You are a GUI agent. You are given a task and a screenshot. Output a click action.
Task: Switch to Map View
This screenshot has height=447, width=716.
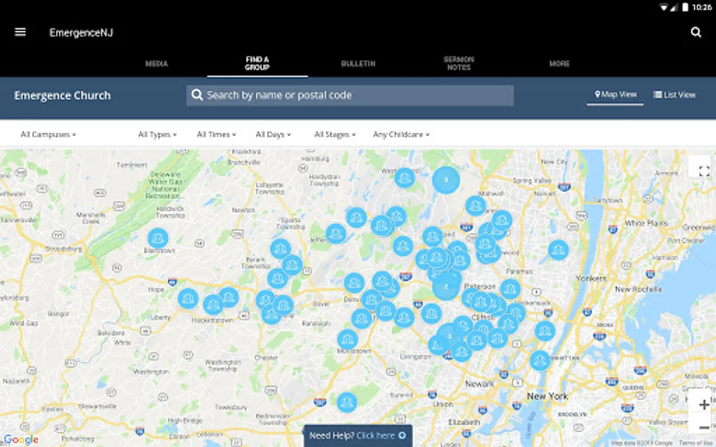coord(616,94)
